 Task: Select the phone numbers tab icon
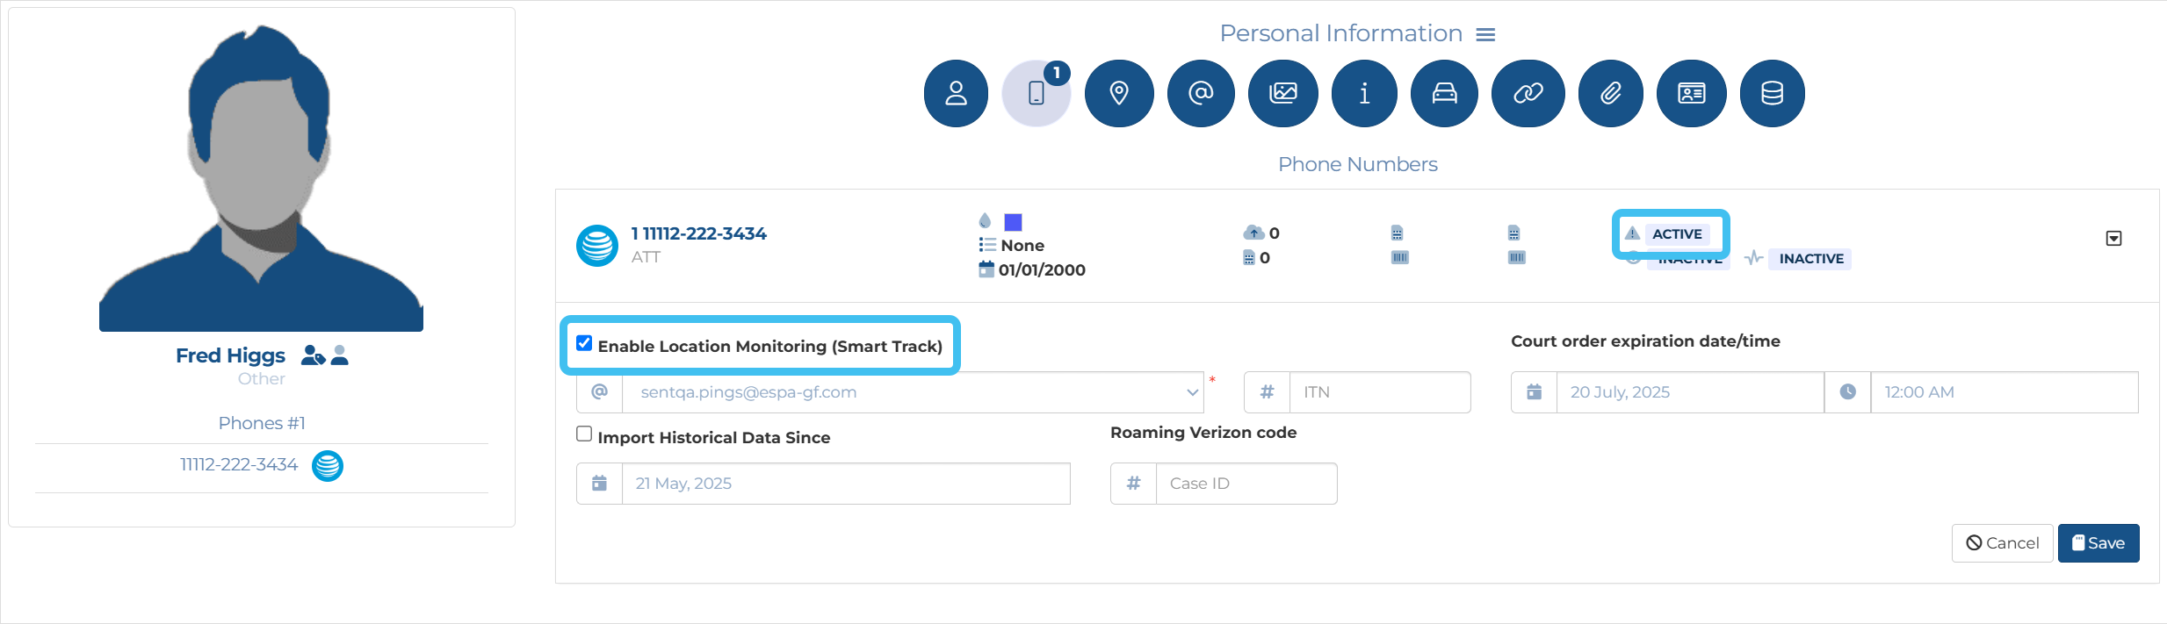1037,93
